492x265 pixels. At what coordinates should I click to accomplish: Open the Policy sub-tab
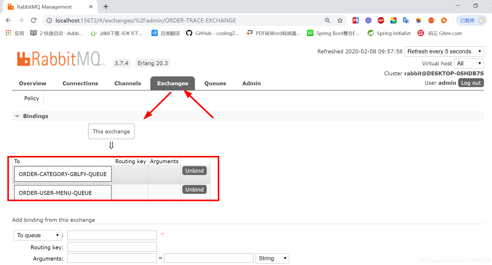pos(31,98)
